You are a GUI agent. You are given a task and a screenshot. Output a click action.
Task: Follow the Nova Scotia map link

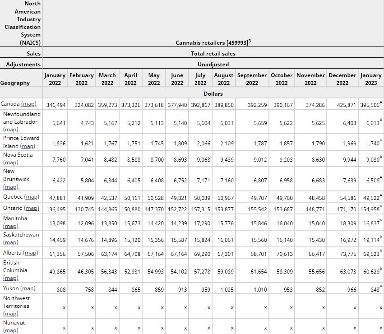(x=11, y=162)
